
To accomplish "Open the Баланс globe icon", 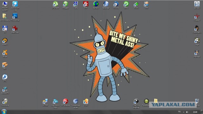I will [96, 4].
